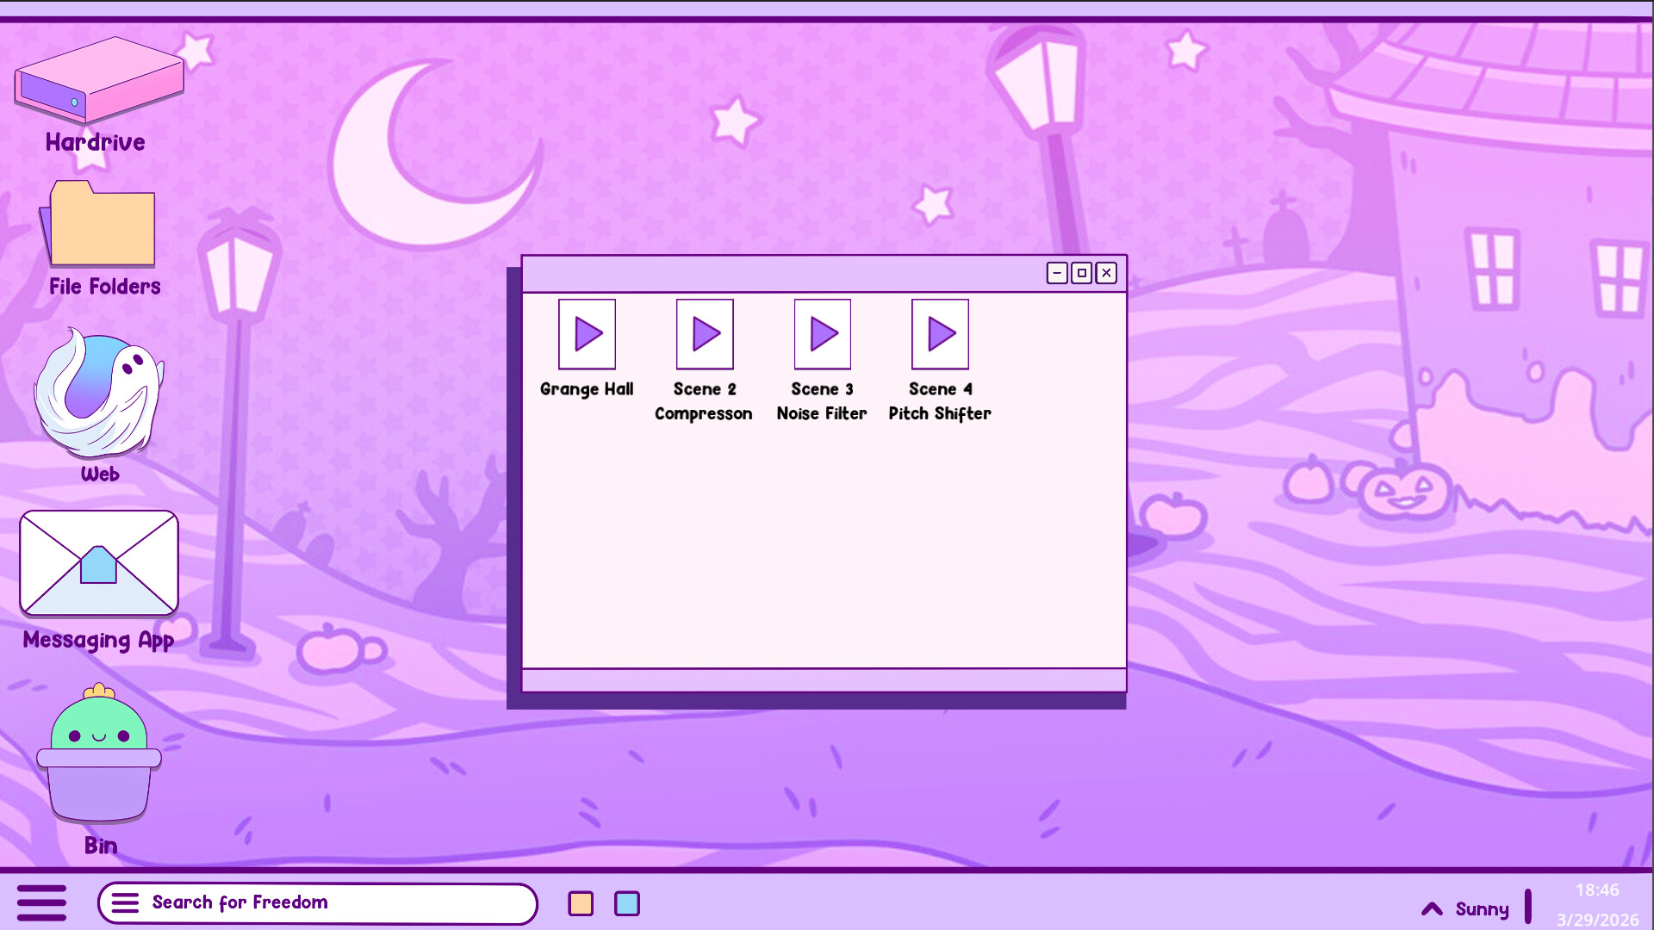
Task: Open the Hardrive desktop icon
Action: click(98, 82)
